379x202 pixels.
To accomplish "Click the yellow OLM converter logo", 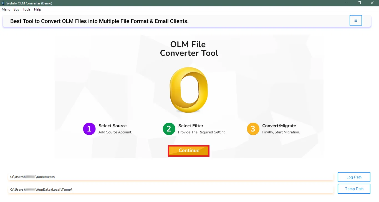I will pos(189,90).
